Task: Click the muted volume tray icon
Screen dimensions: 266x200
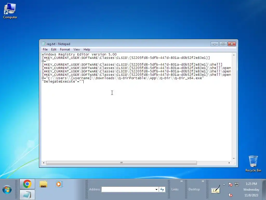Action: tap(230, 195)
